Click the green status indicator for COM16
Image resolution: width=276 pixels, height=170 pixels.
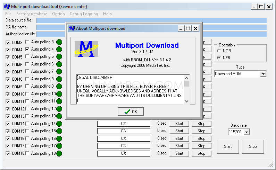coord(59,138)
